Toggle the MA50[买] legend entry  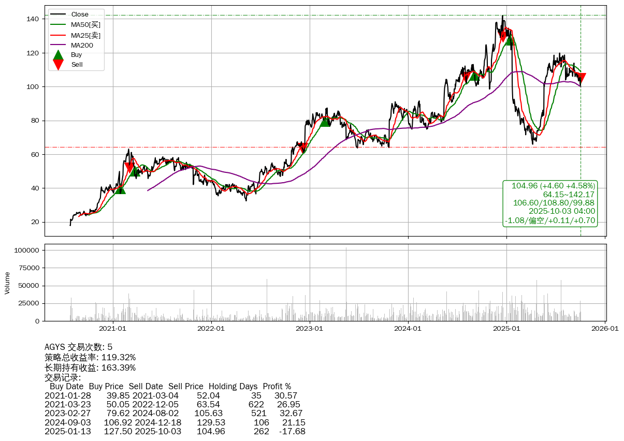pyautogui.click(x=85, y=24)
